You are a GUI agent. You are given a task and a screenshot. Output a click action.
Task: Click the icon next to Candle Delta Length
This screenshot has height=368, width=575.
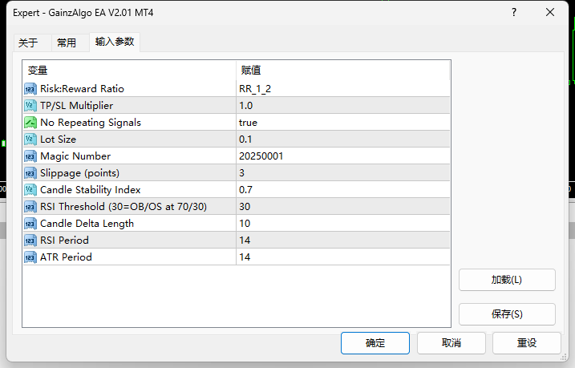[30, 224]
